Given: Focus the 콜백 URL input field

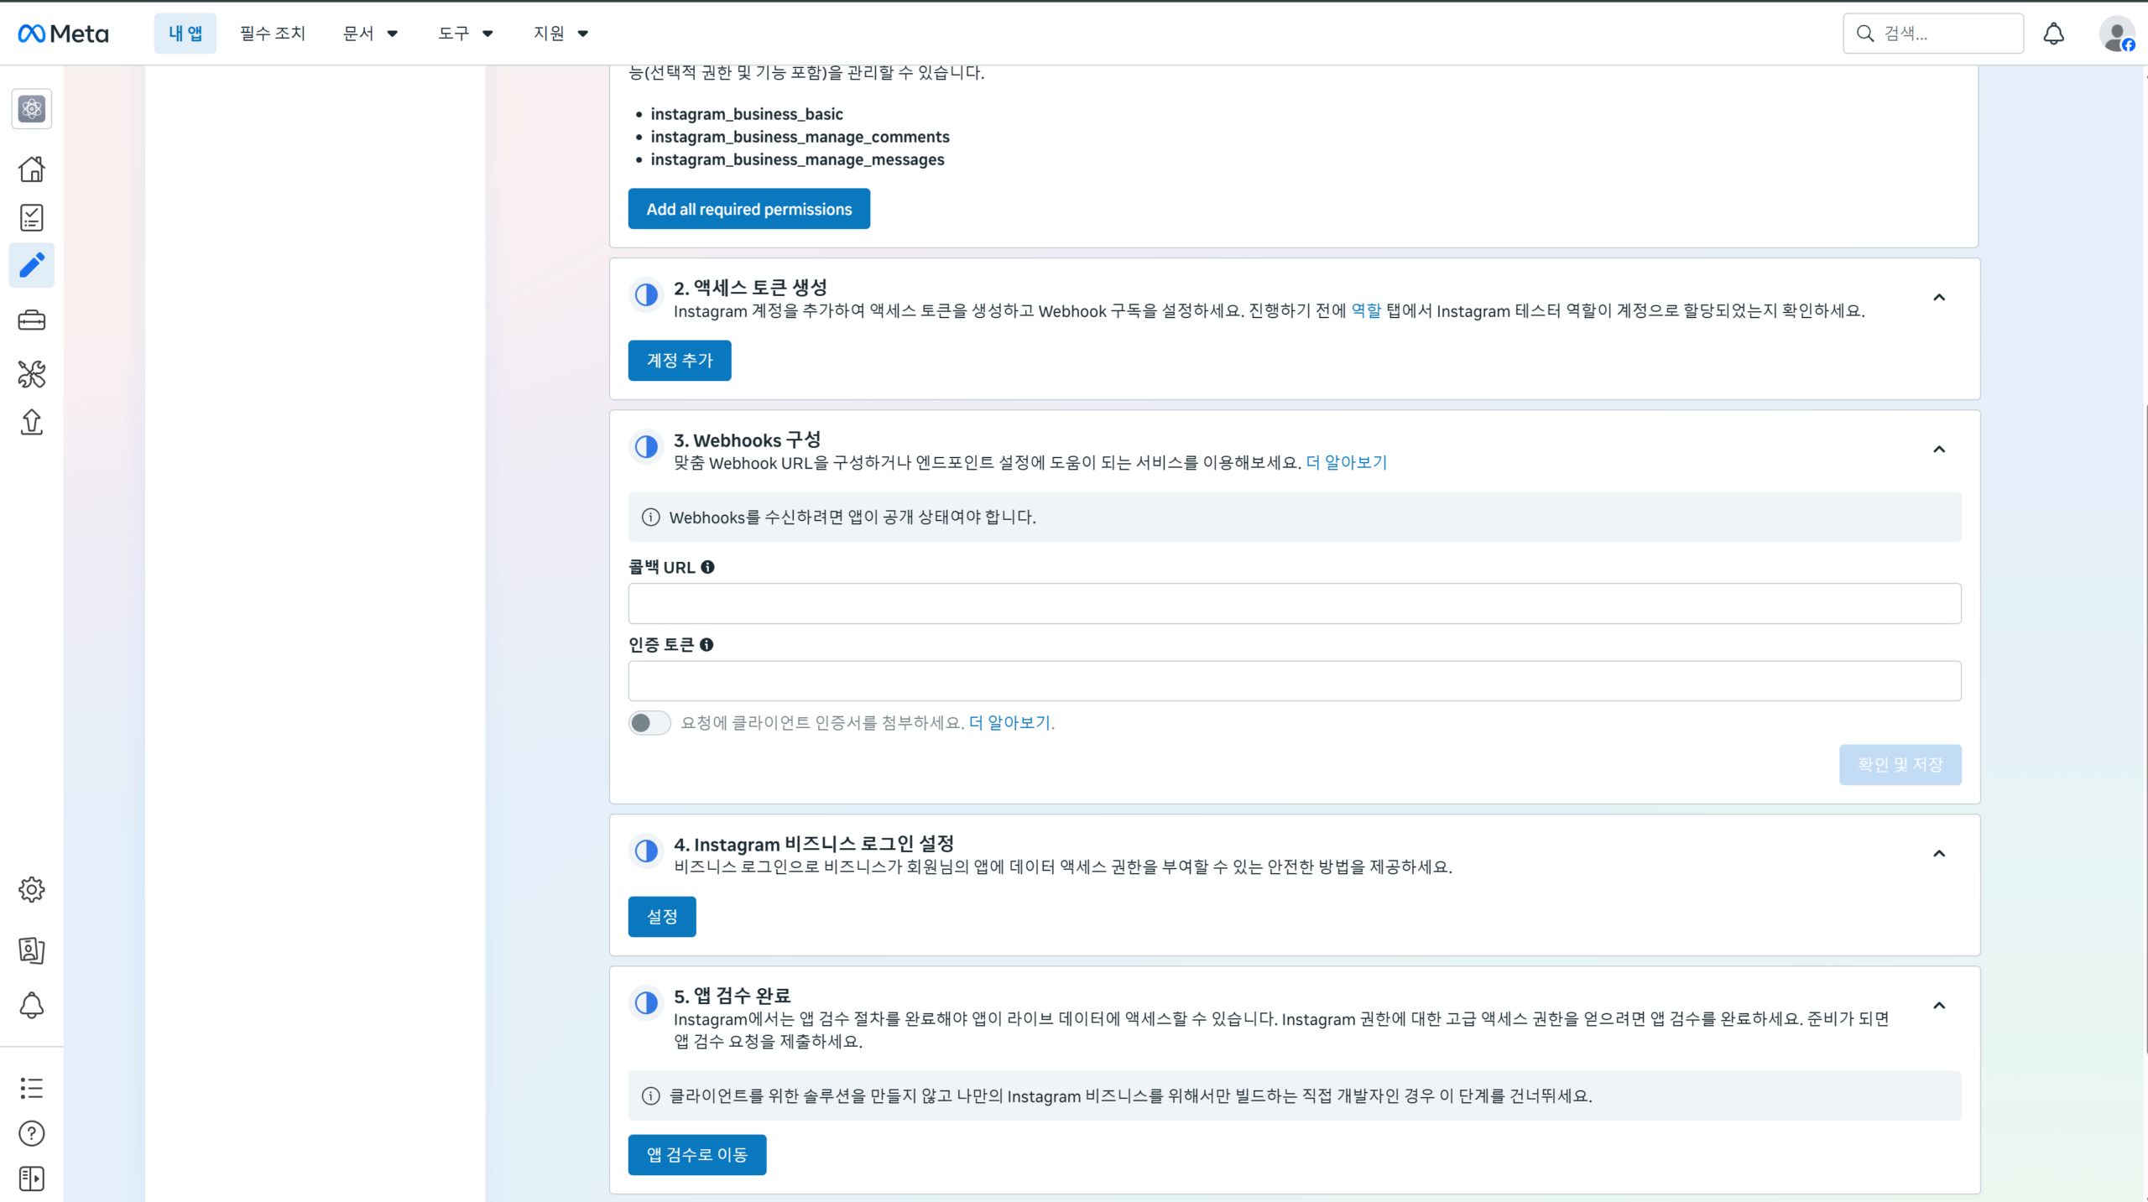Looking at the screenshot, I should (x=1295, y=604).
